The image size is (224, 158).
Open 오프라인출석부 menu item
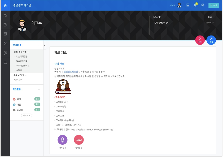coord(23,66)
